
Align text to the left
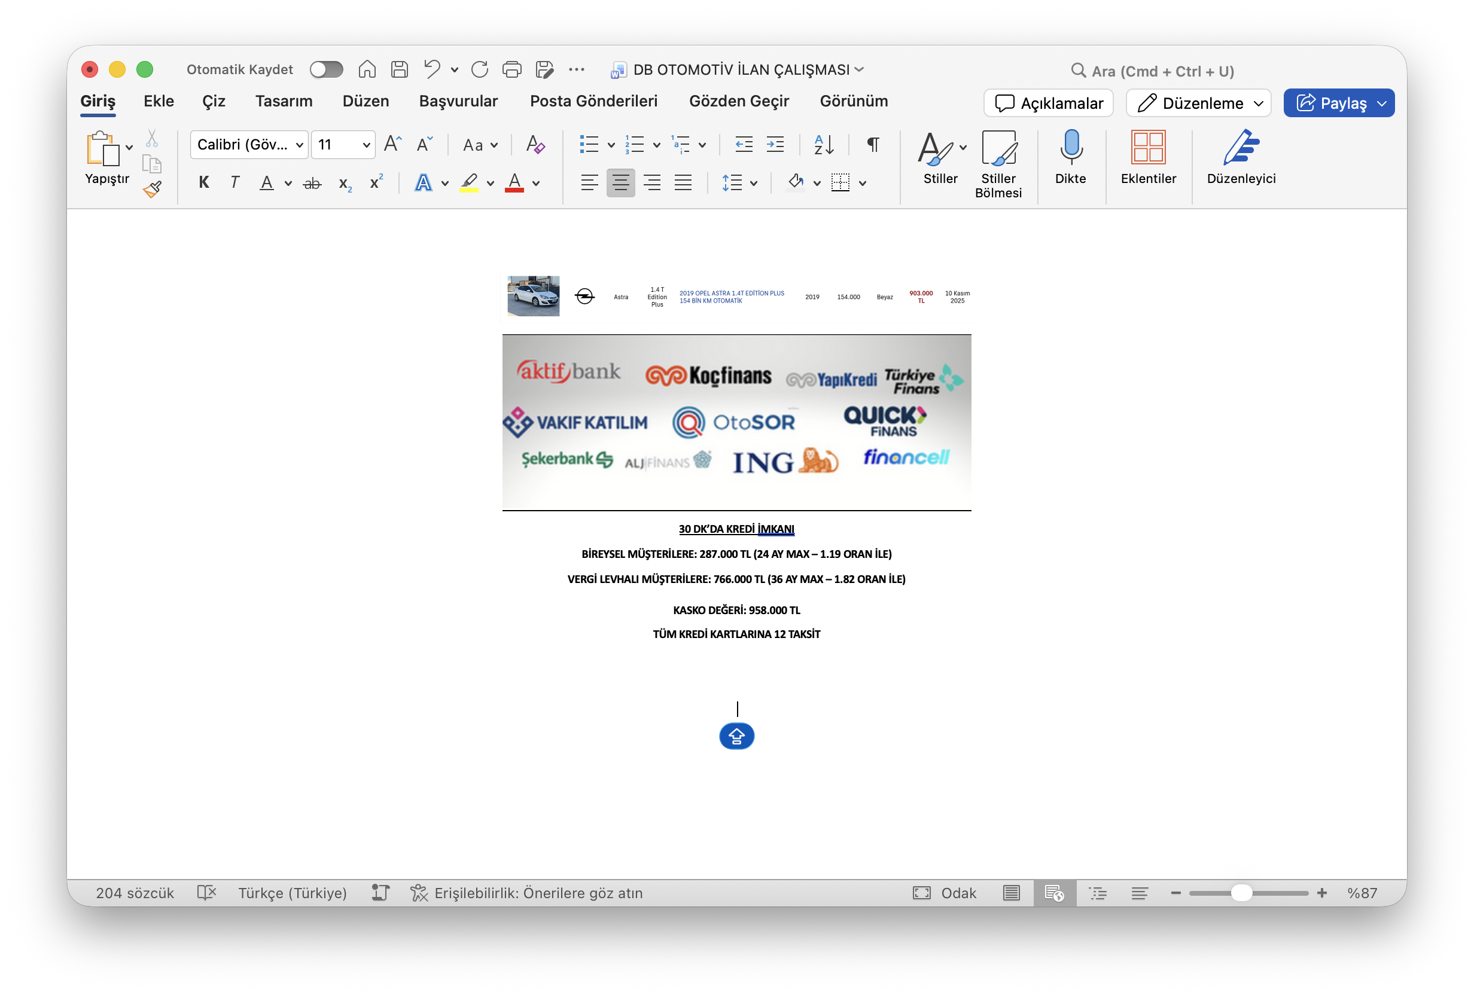(x=589, y=182)
